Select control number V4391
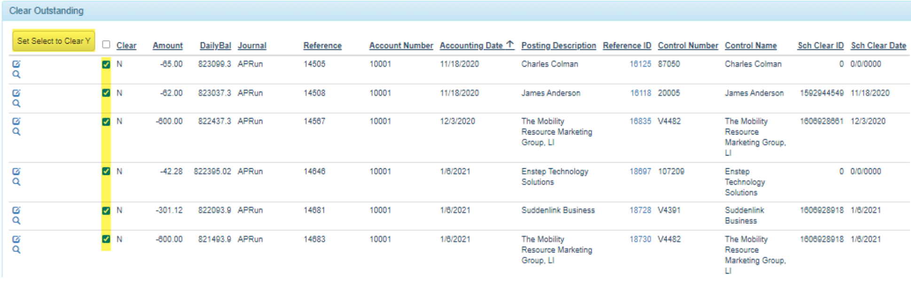The height and width of the screenshot is (282, 911). click(669, 210)
